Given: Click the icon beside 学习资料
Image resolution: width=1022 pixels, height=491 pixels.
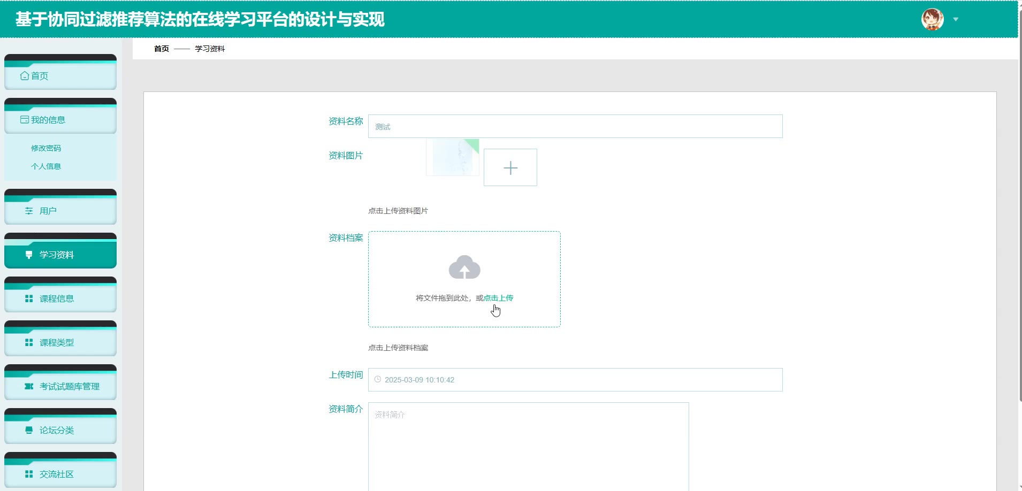Looking at the screenshot, I should click(x=29, y=255).
